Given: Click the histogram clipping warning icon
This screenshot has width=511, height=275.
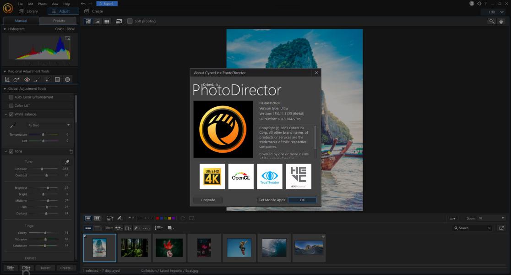Looking at the screenshot, I should tap(67, 38).
